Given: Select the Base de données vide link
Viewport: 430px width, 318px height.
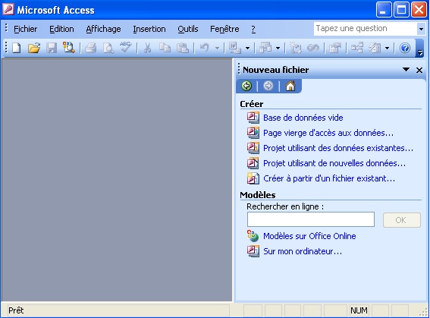Looking at the screenshot, I should [303, 118].
